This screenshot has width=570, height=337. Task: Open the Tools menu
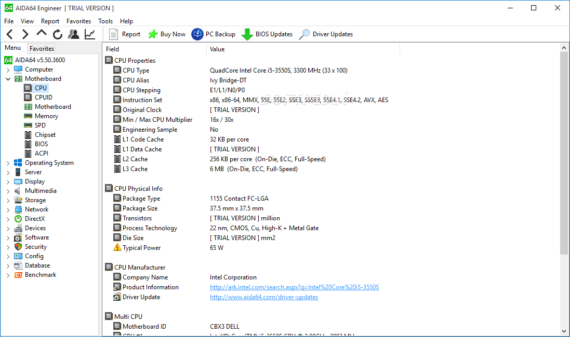[x=105, y=21]
